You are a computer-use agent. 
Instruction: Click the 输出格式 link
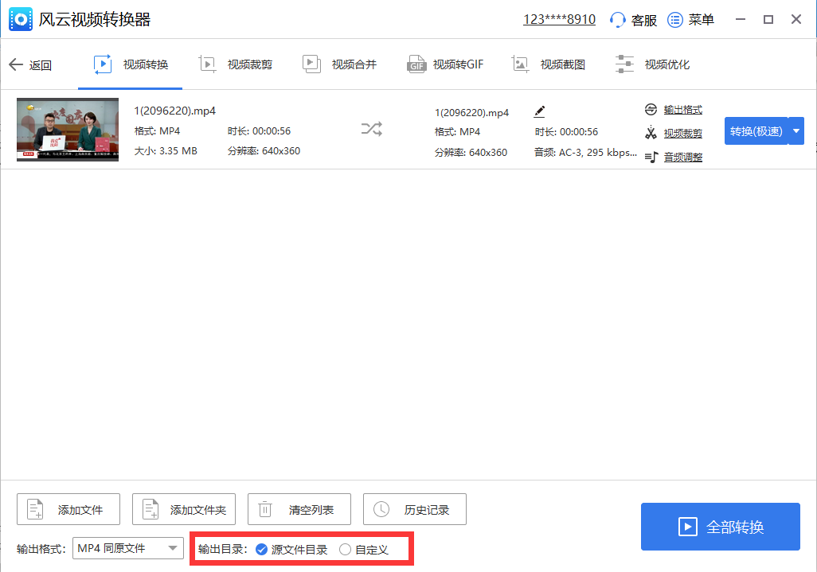(x=682, y=110)
